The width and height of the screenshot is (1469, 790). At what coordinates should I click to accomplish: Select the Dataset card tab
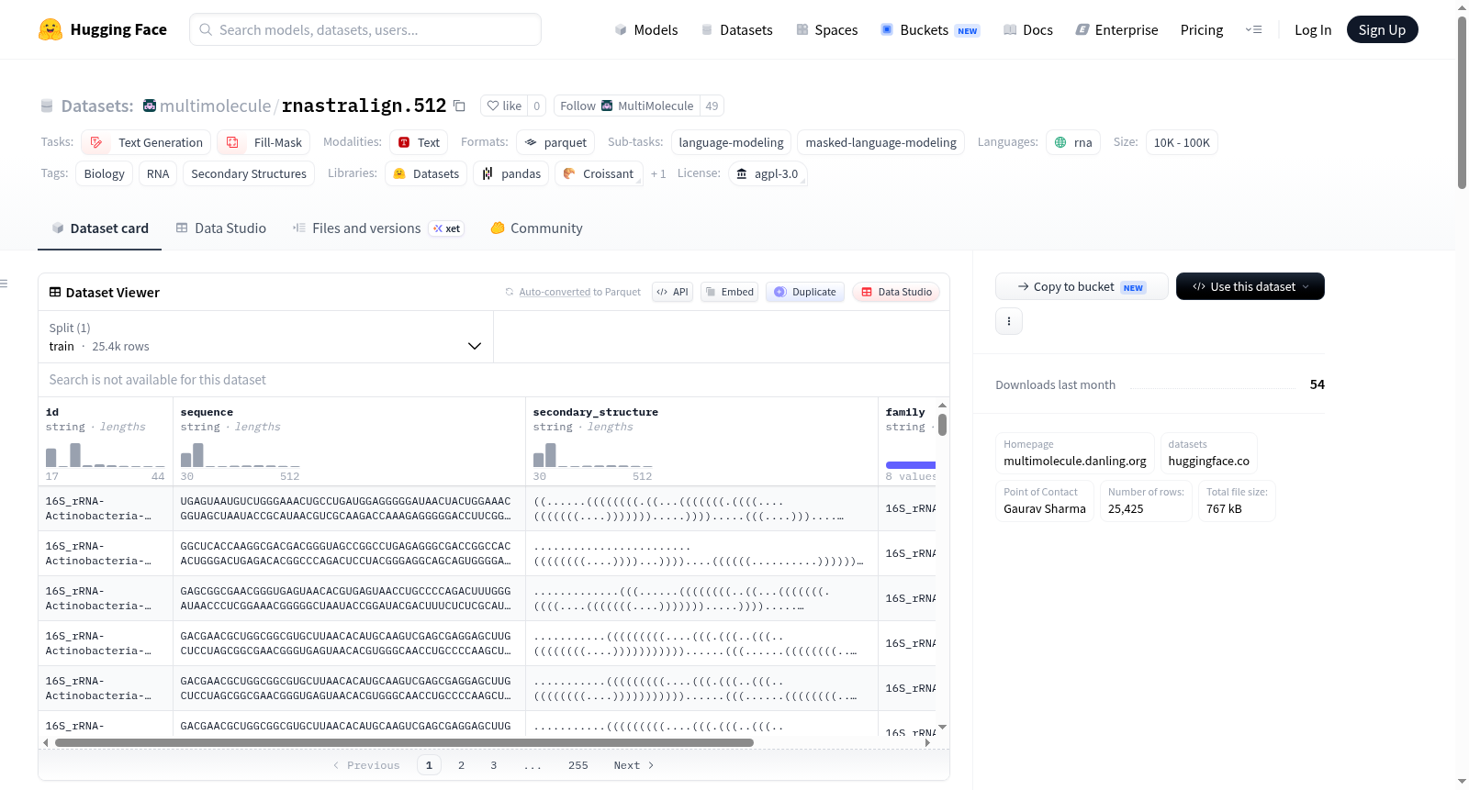click(100, 228)
